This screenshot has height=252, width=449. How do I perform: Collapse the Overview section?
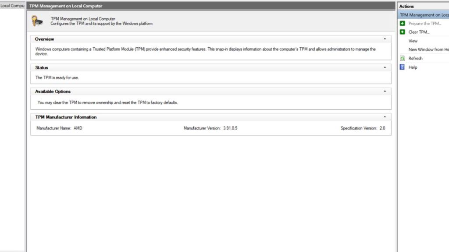[x=385, y=39]
